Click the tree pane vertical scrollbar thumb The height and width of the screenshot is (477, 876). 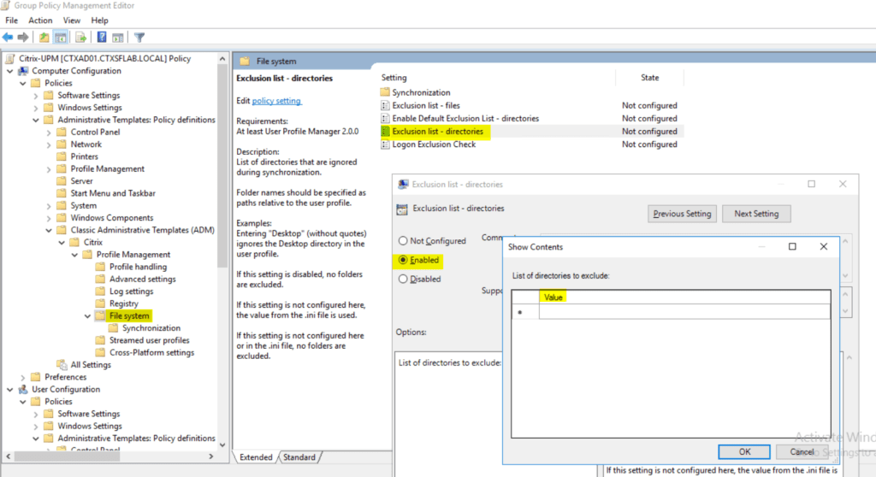(222, 165)
